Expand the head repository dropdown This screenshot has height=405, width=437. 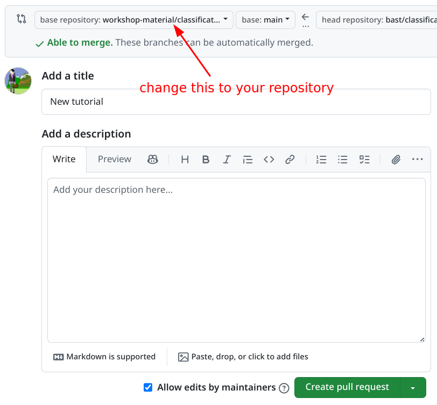(x=376, y=20)
